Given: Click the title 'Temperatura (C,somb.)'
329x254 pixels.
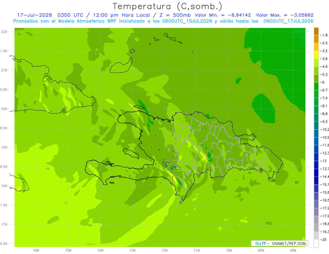Looking at the screenshot, I should click(x=168, y=7).
